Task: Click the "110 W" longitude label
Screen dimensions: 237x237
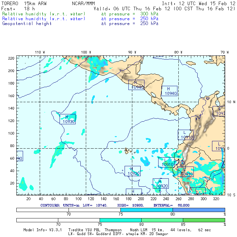Action: [40, 52]
